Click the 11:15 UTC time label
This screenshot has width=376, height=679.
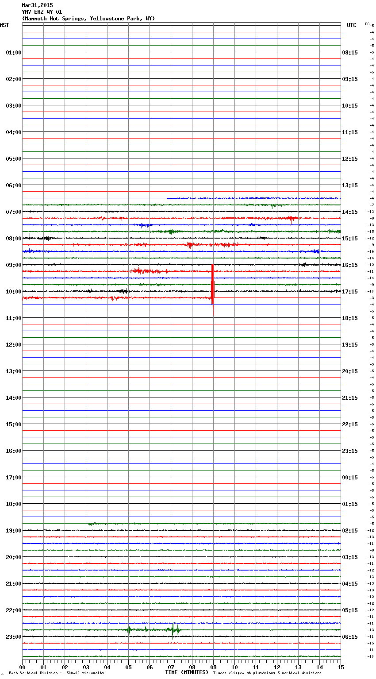350,132
